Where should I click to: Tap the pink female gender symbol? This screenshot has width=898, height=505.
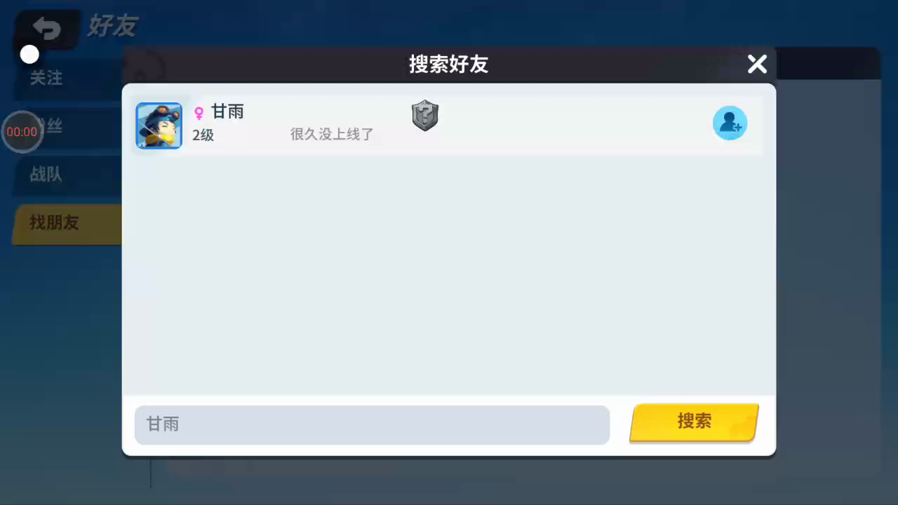[199, 113]
